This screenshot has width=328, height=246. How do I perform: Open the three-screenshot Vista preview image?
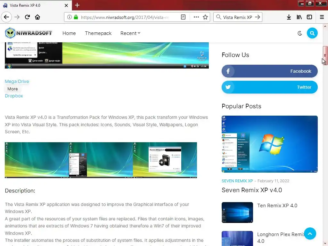(101, 160)
